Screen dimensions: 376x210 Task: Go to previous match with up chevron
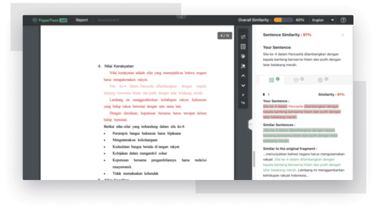click(243, 76)
